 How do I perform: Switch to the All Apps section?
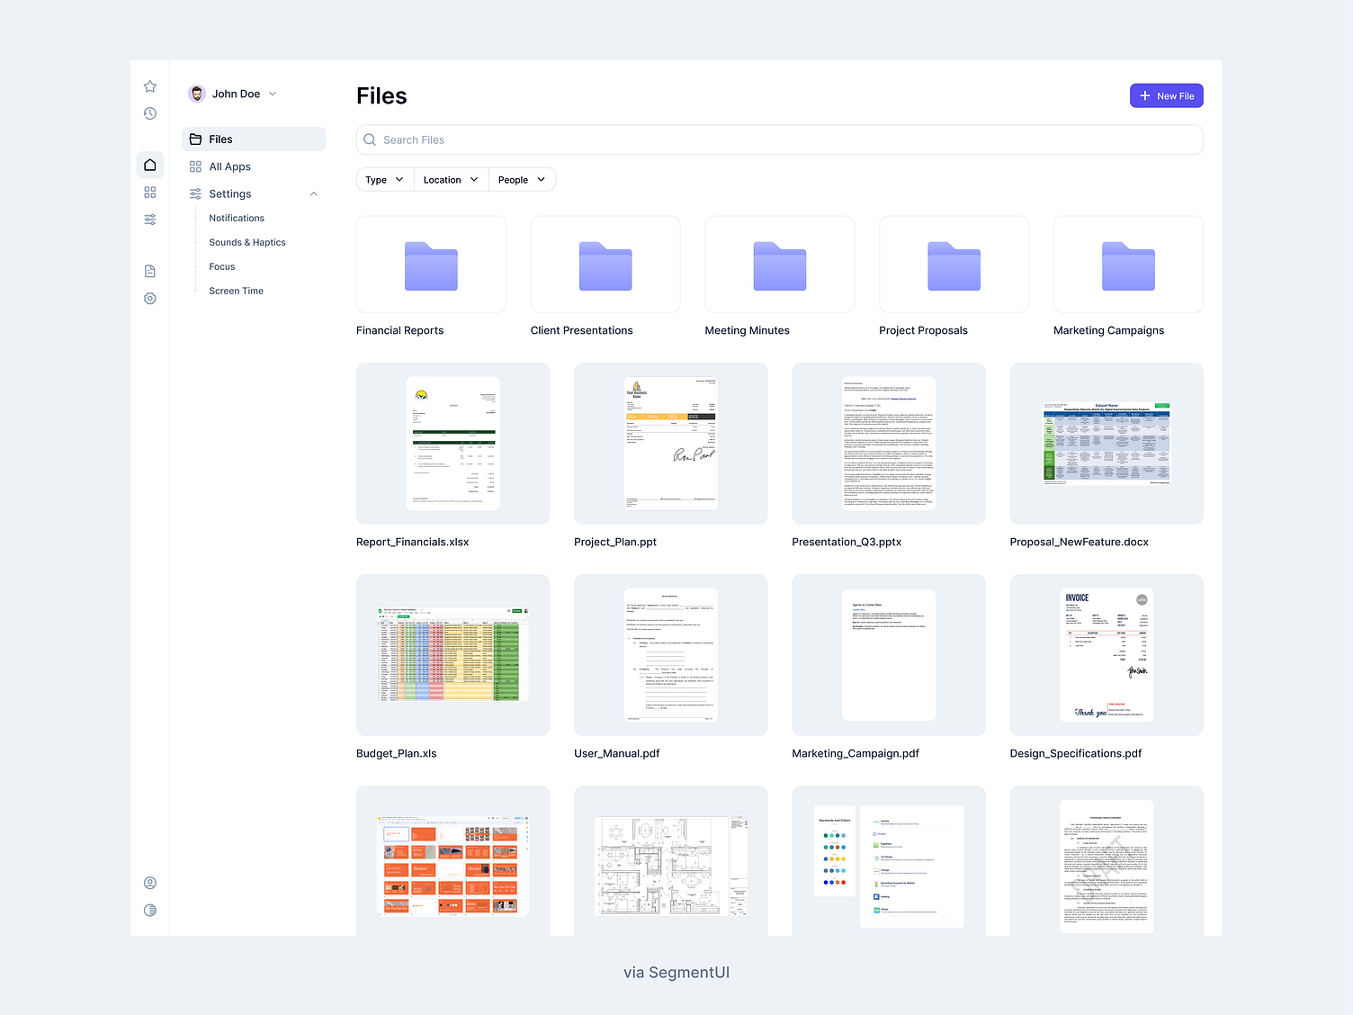point(229,166)
